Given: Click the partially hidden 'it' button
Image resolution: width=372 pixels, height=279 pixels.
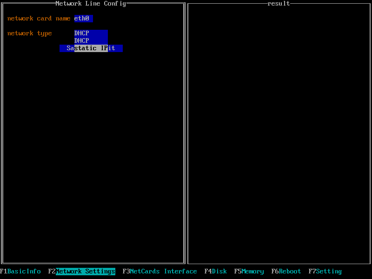Looking at the screenshot, I should [x=115, y=48].
